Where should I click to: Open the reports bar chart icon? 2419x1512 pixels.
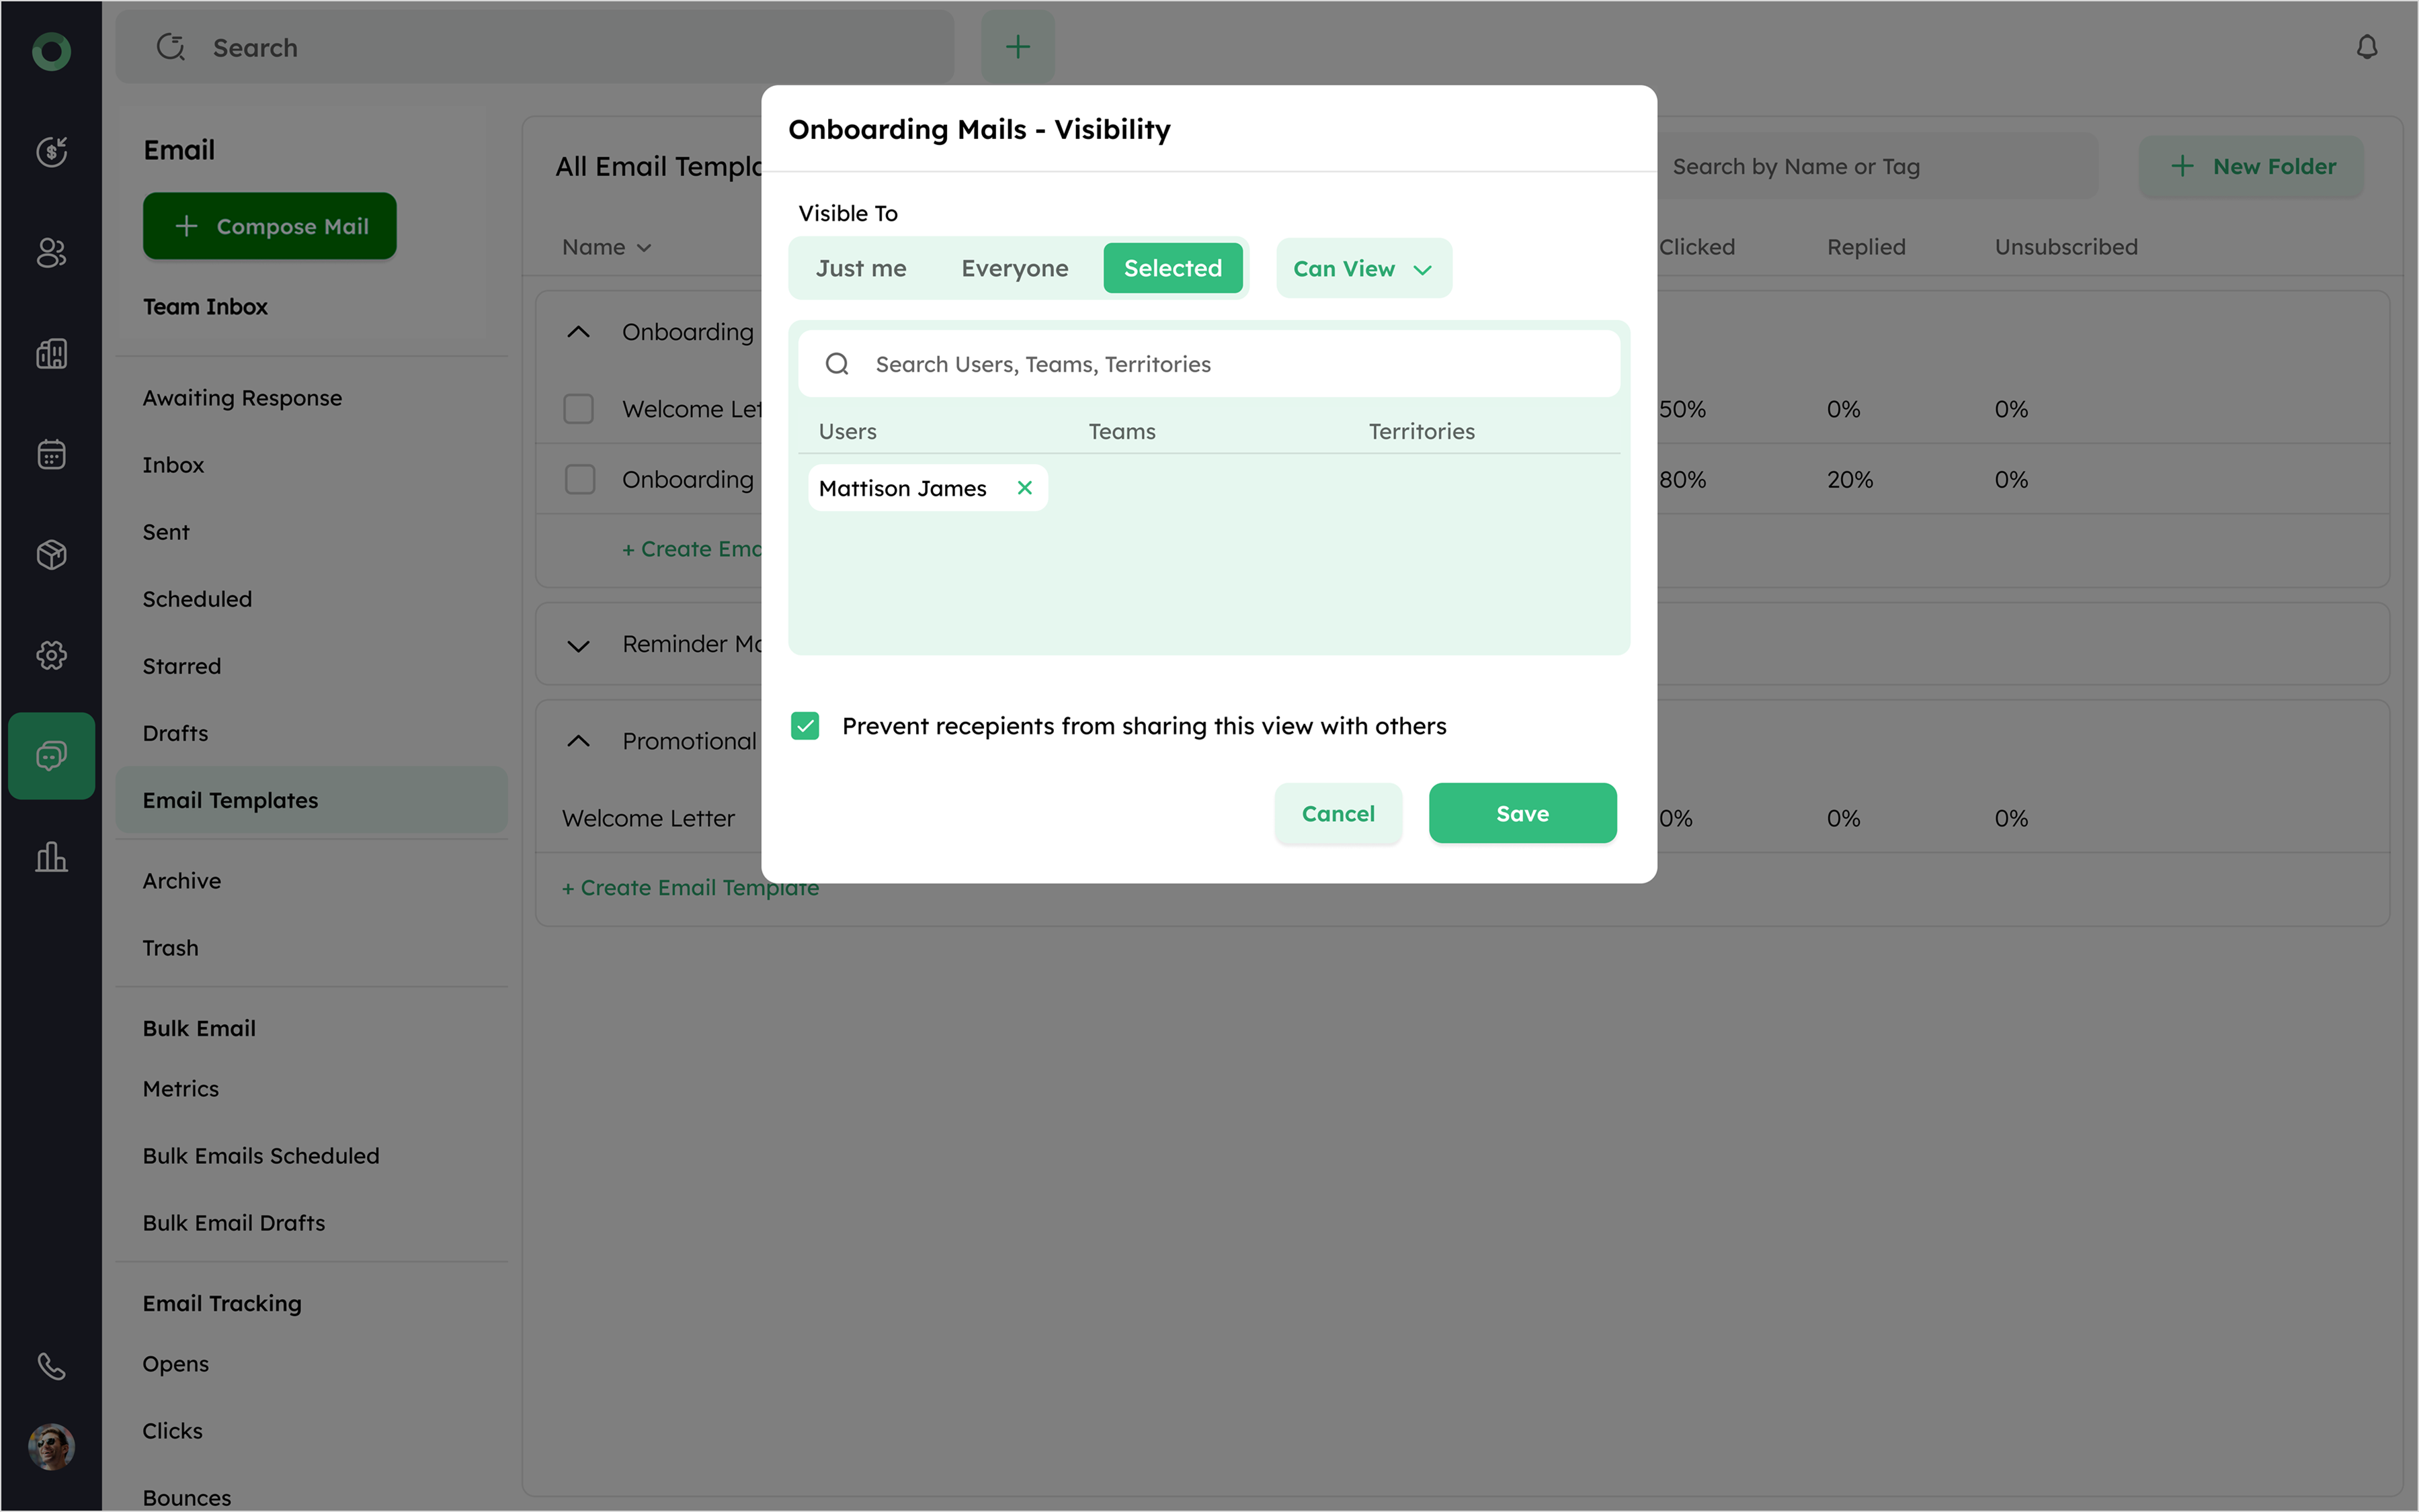(x=51, y=857)
